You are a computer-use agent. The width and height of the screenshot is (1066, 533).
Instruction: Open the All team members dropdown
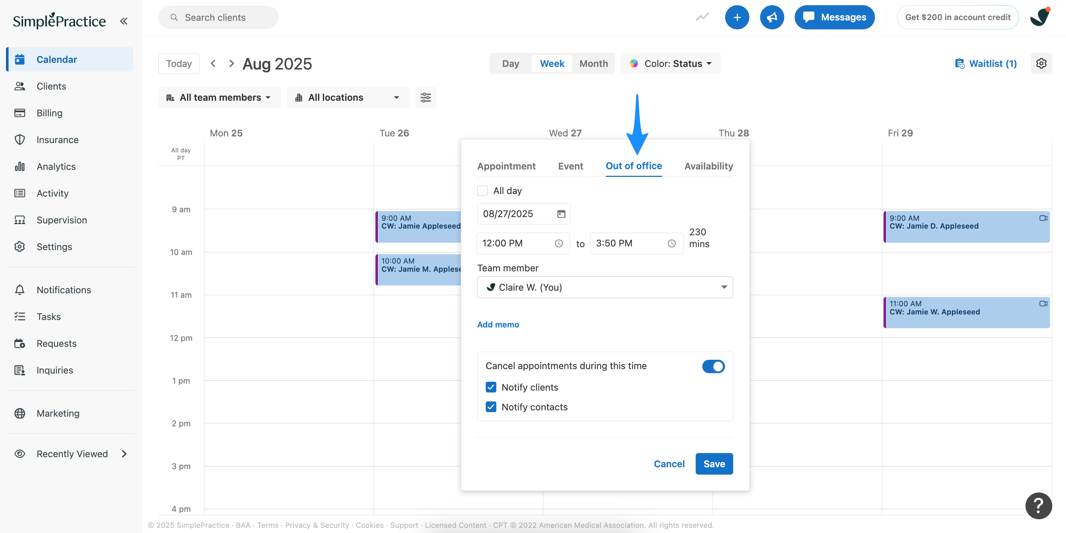tap(219, 97)
